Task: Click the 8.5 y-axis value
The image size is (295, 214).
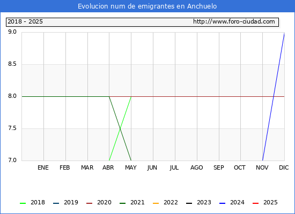Action: pos(12,64)
